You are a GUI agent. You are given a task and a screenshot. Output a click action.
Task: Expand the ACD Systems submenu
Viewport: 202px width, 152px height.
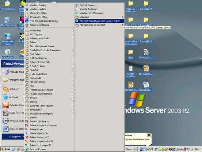click(x=50, y=34)
